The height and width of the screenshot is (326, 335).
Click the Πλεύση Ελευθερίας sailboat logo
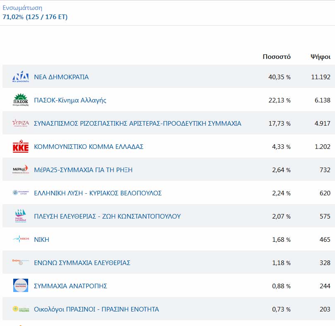(x=21, y=216)
